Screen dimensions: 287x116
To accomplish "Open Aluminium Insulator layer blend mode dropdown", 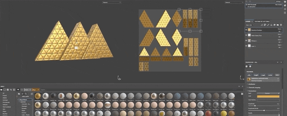I will [280, 29].
